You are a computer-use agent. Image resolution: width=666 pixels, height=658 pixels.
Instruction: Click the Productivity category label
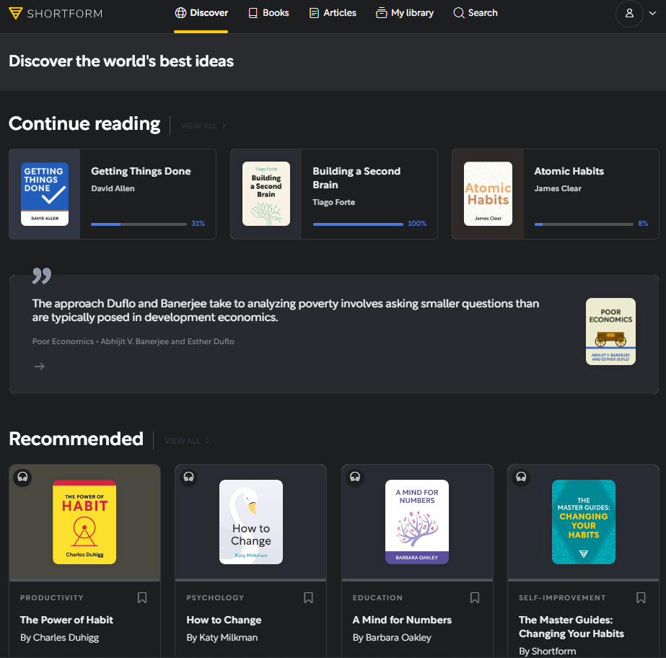52,597
